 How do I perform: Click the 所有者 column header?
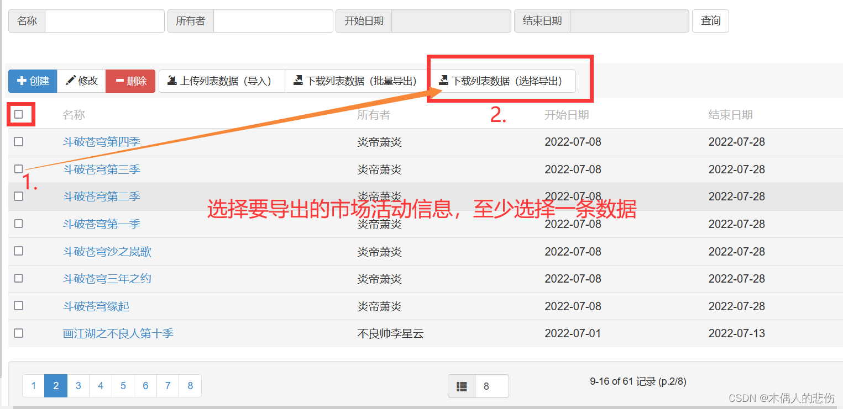pyautogui.click(x=374, y=115)
